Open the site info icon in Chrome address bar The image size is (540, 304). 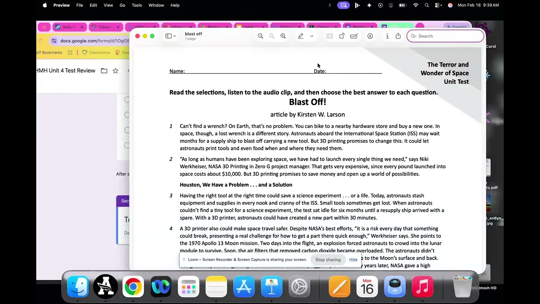click(x=54, y=41)
